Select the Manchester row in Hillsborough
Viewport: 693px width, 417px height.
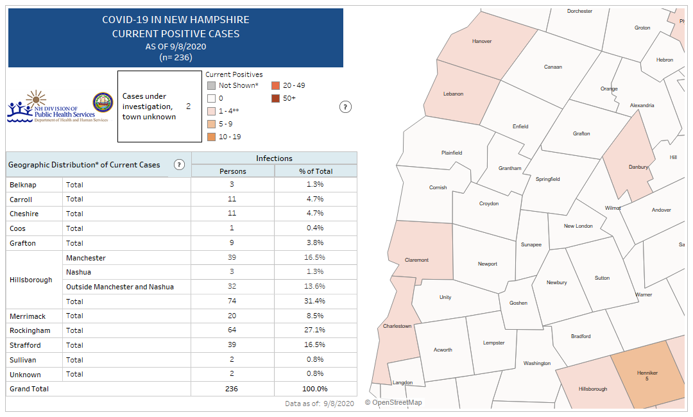click(86, 258)
